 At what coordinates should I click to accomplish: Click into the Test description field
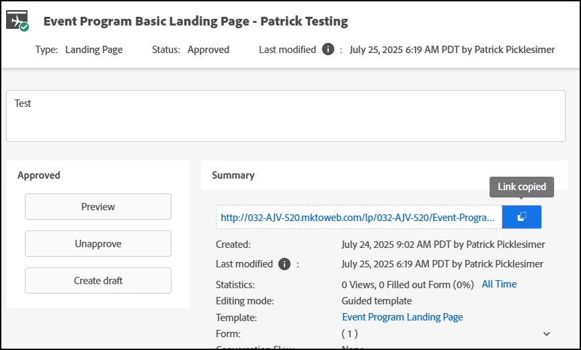(x=286, y=116)
